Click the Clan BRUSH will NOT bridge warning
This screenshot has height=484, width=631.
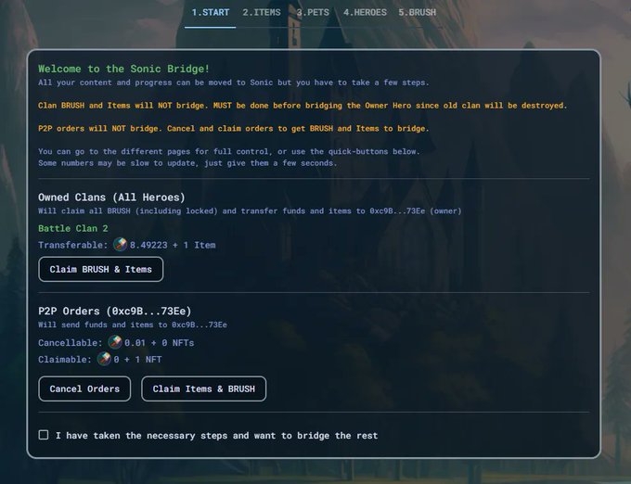pyautogui.click(x=303, y=106)
